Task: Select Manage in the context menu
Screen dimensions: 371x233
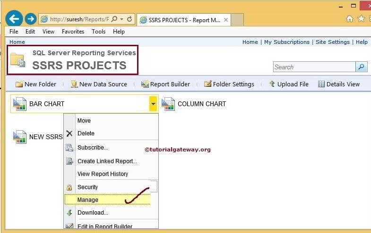Action: coord(108,200)
